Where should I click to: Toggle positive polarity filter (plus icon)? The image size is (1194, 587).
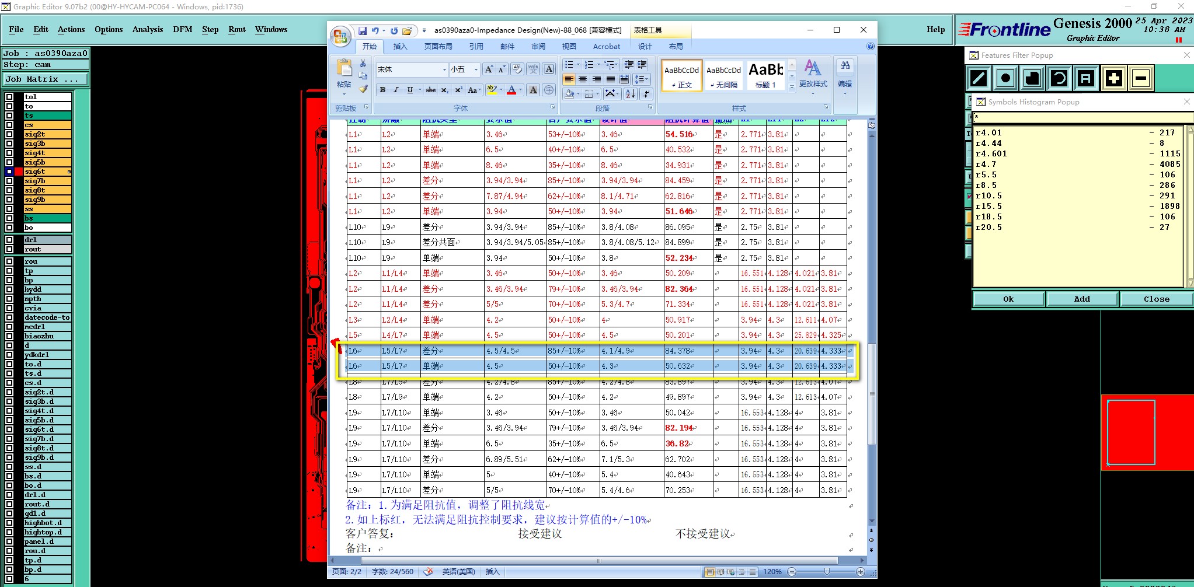pos(1113,78)
